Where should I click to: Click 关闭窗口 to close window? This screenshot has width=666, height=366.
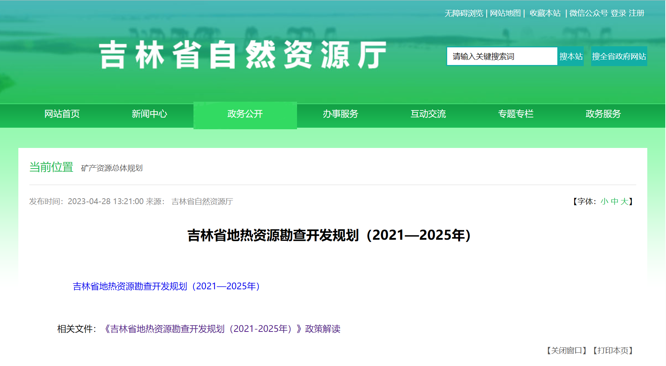pyautogui.click(x=567, y=351)
